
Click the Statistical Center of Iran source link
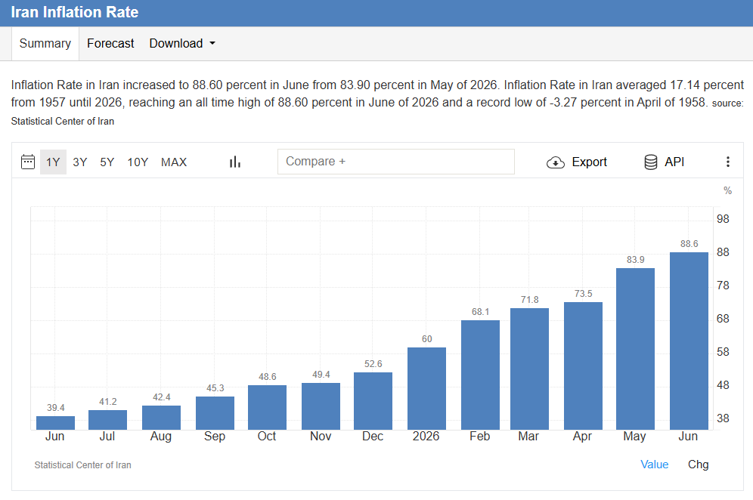pos(63,121)
